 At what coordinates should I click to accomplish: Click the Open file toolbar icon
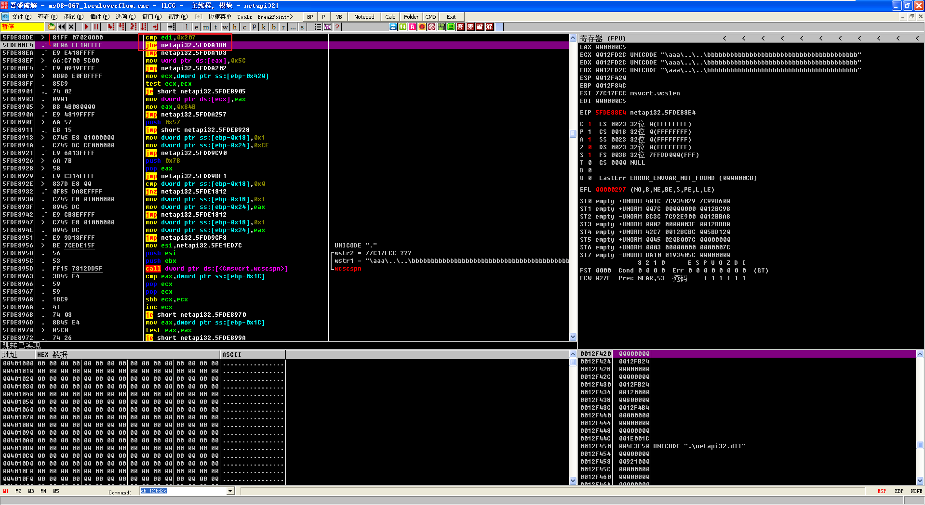point(52,27)
